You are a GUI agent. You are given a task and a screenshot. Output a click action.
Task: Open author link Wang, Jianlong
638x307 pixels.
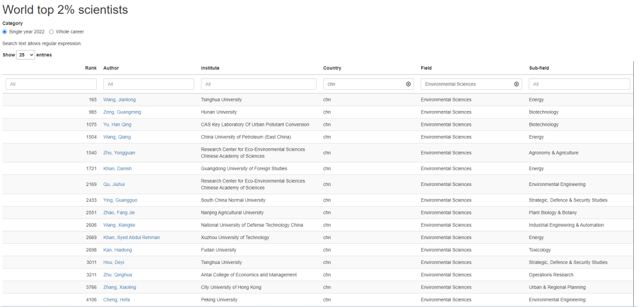click(x=119, y=100)
